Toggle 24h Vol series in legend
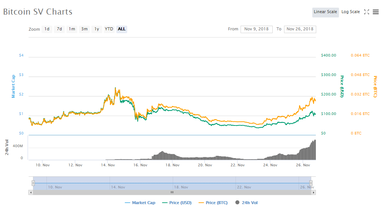The image size is (389, 209). 246,203
